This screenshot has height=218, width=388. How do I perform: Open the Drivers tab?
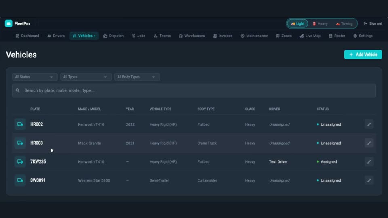(56, 36)
